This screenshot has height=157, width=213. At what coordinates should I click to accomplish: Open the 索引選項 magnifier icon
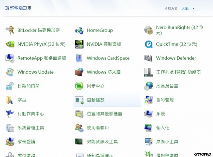click(10, 155)
